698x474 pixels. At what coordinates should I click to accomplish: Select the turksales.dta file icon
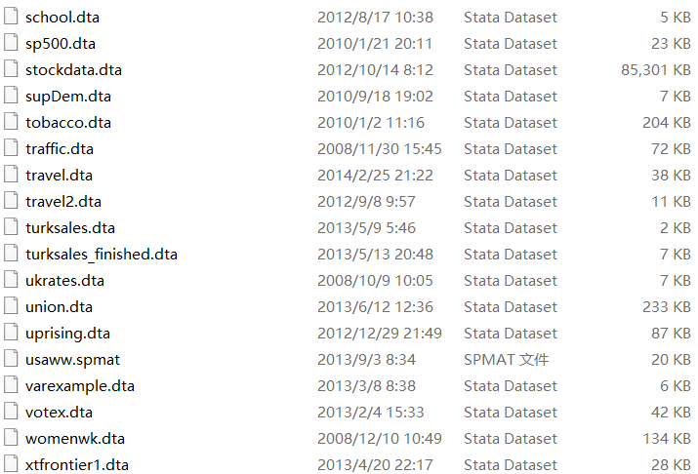(x=10, y=227)
